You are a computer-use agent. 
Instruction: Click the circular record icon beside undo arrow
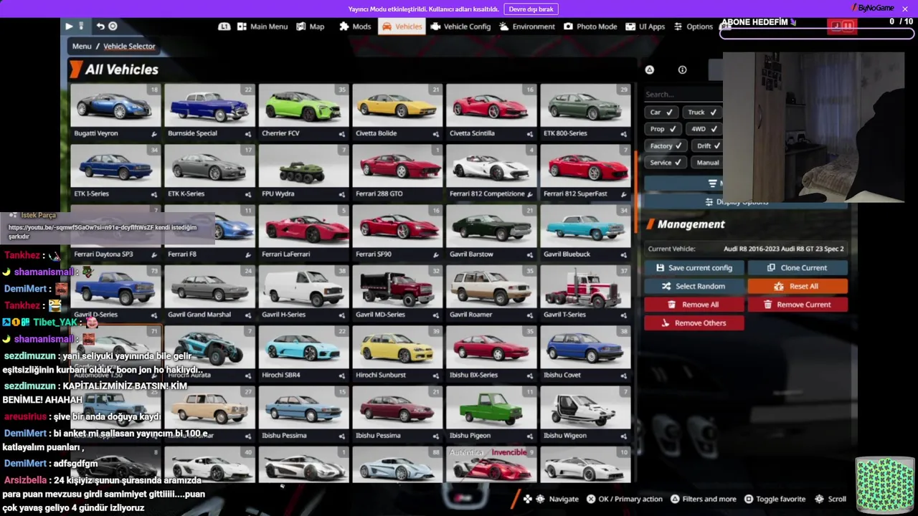click(x=113, y=27)
